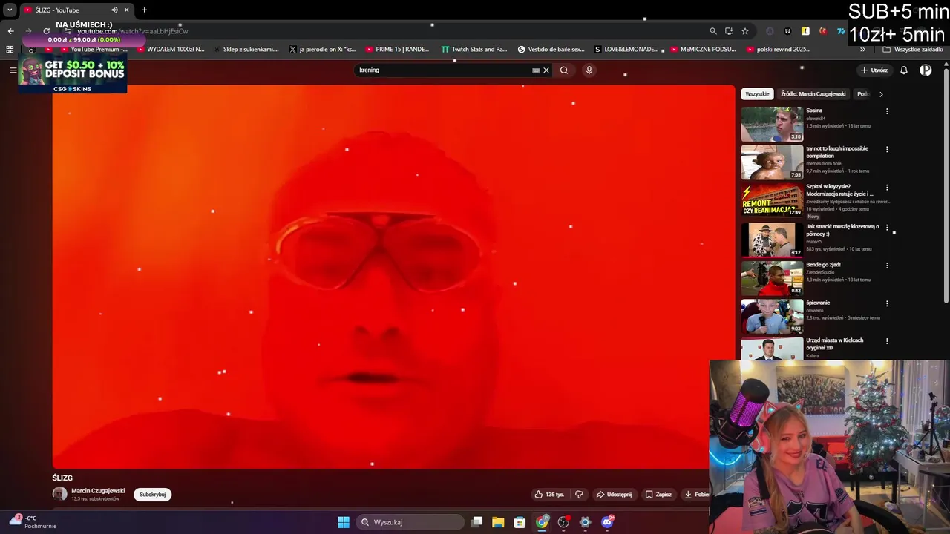The height and width of the screenshot is (534, 950).
Task: Open the 'Bende go zjad!' video thumbnail
Action: [772, 278]
